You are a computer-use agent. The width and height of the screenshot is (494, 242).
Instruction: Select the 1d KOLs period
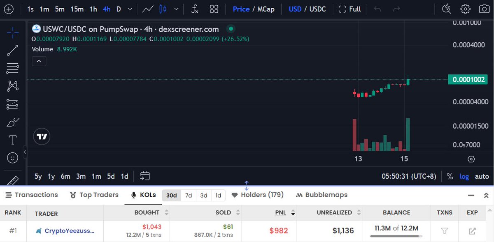point(219,195)
